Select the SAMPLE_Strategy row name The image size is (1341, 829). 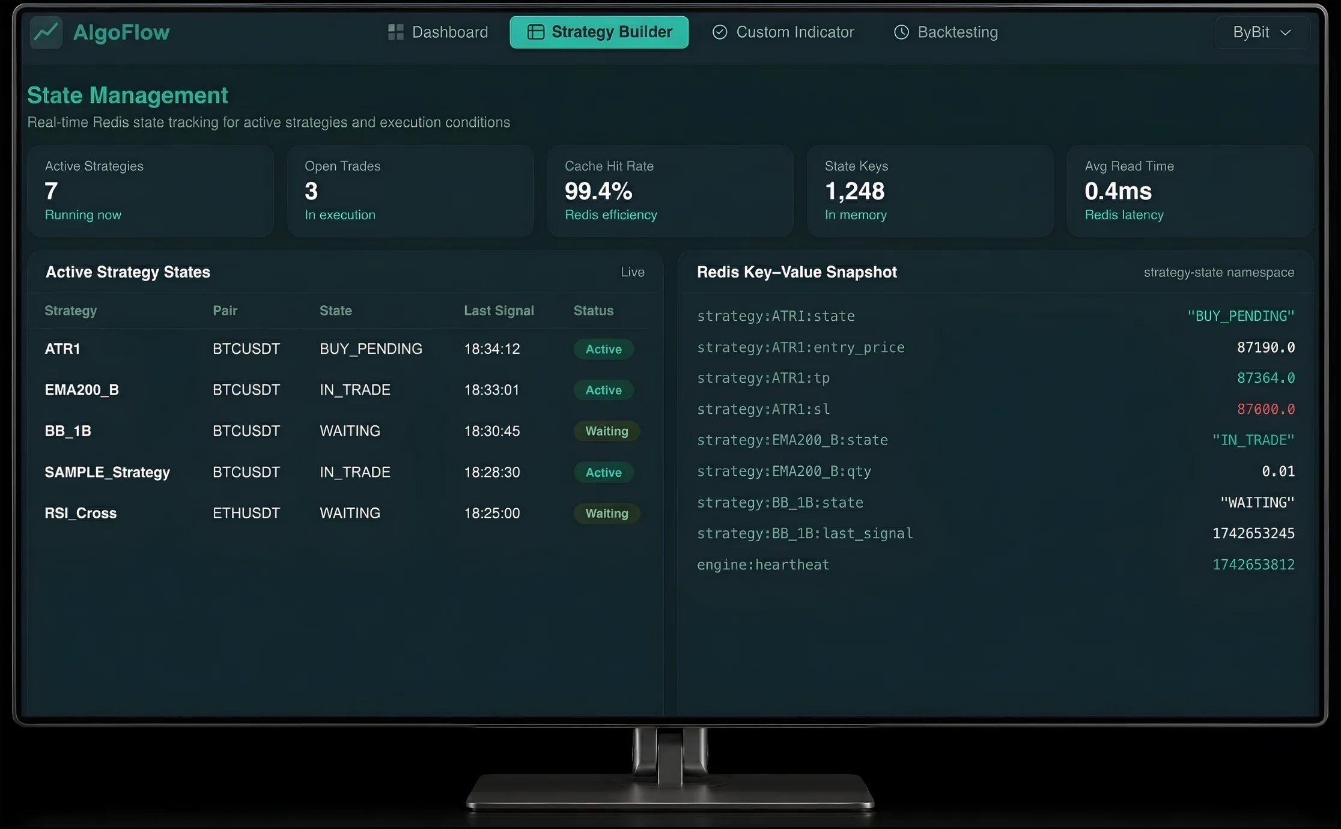point(107,472)
